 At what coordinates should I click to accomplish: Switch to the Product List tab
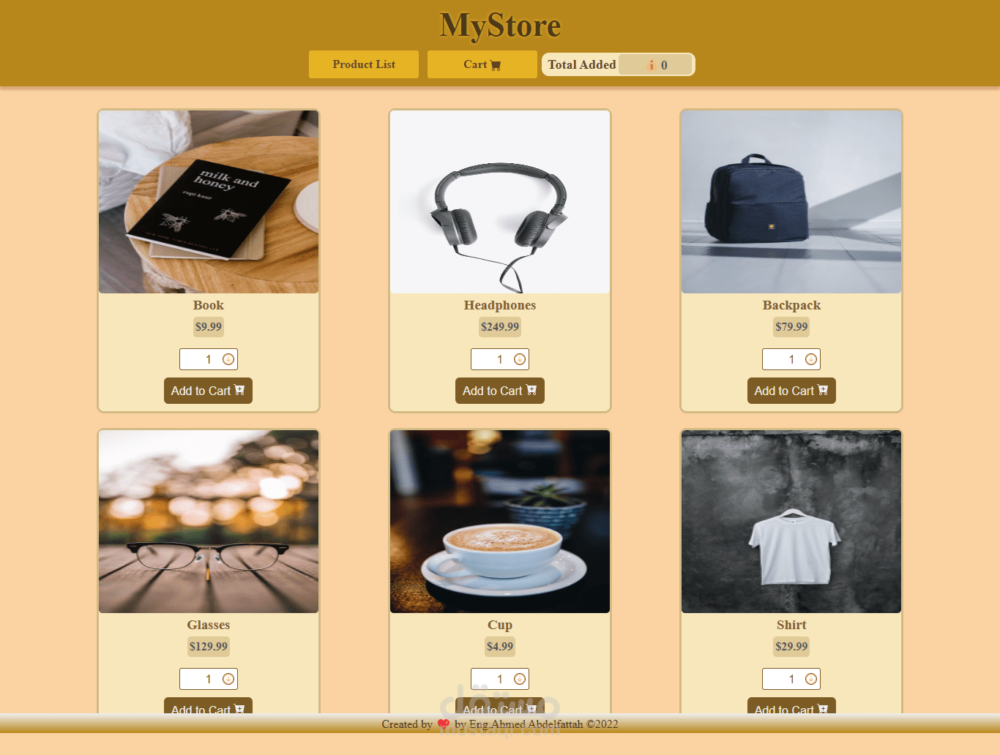tap(364, 64)
